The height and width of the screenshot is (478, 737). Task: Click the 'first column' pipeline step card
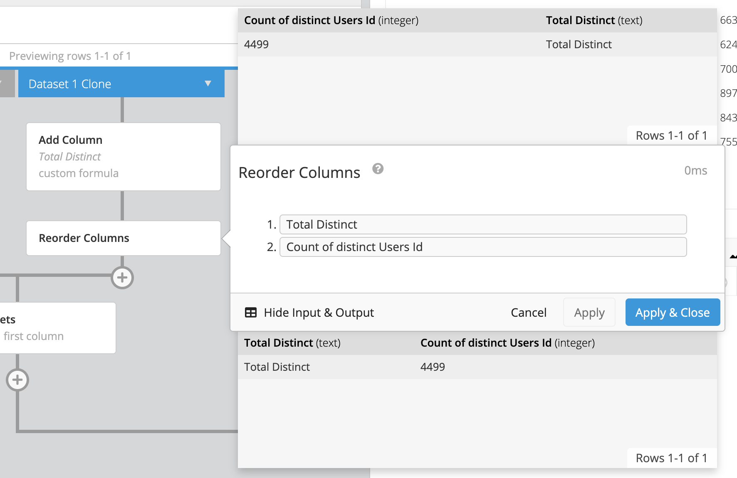pos(58,328)
